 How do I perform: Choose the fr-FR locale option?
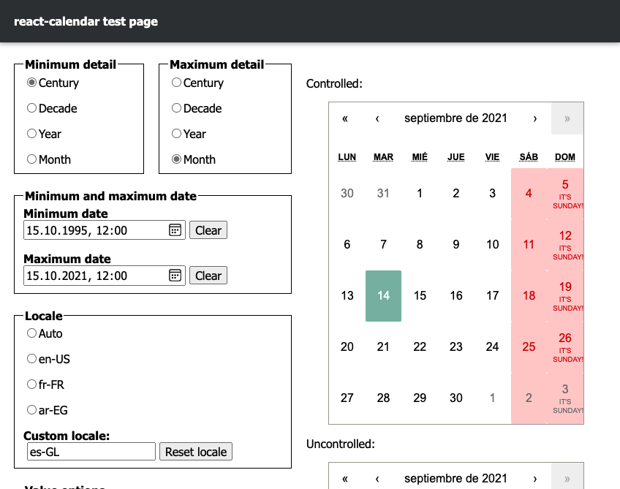point(31,384)
